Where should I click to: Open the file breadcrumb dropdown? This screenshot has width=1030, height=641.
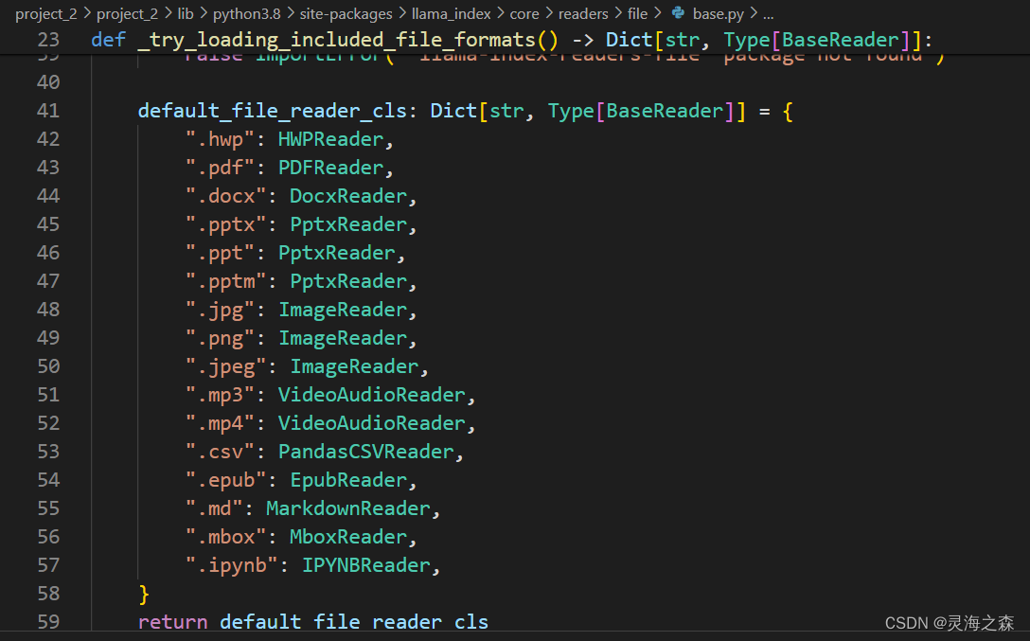coord(637,13)
